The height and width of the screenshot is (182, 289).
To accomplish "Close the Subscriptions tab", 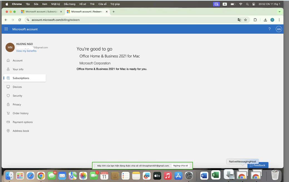I will [61, 12].
